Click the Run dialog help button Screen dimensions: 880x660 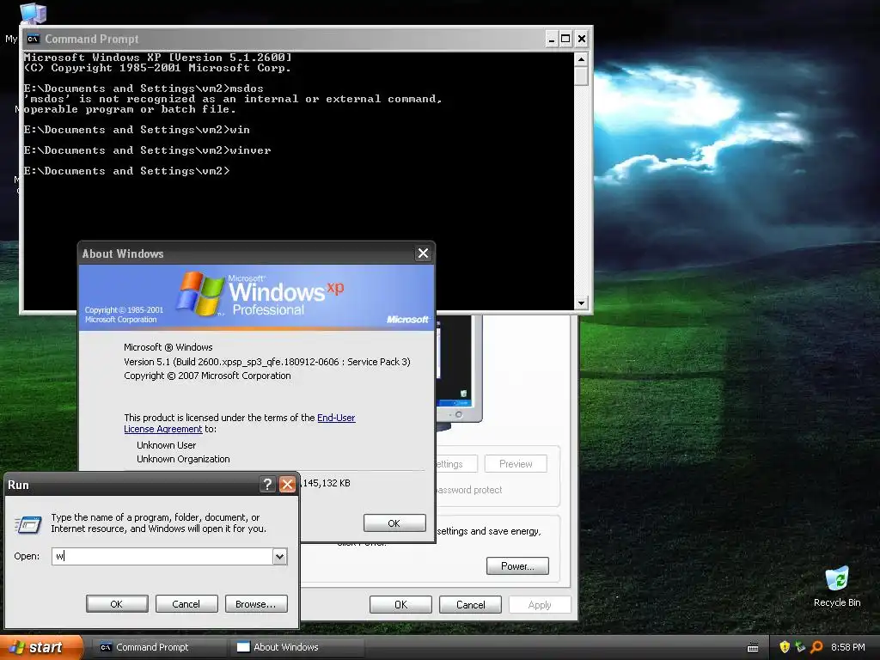coord(268,485)
